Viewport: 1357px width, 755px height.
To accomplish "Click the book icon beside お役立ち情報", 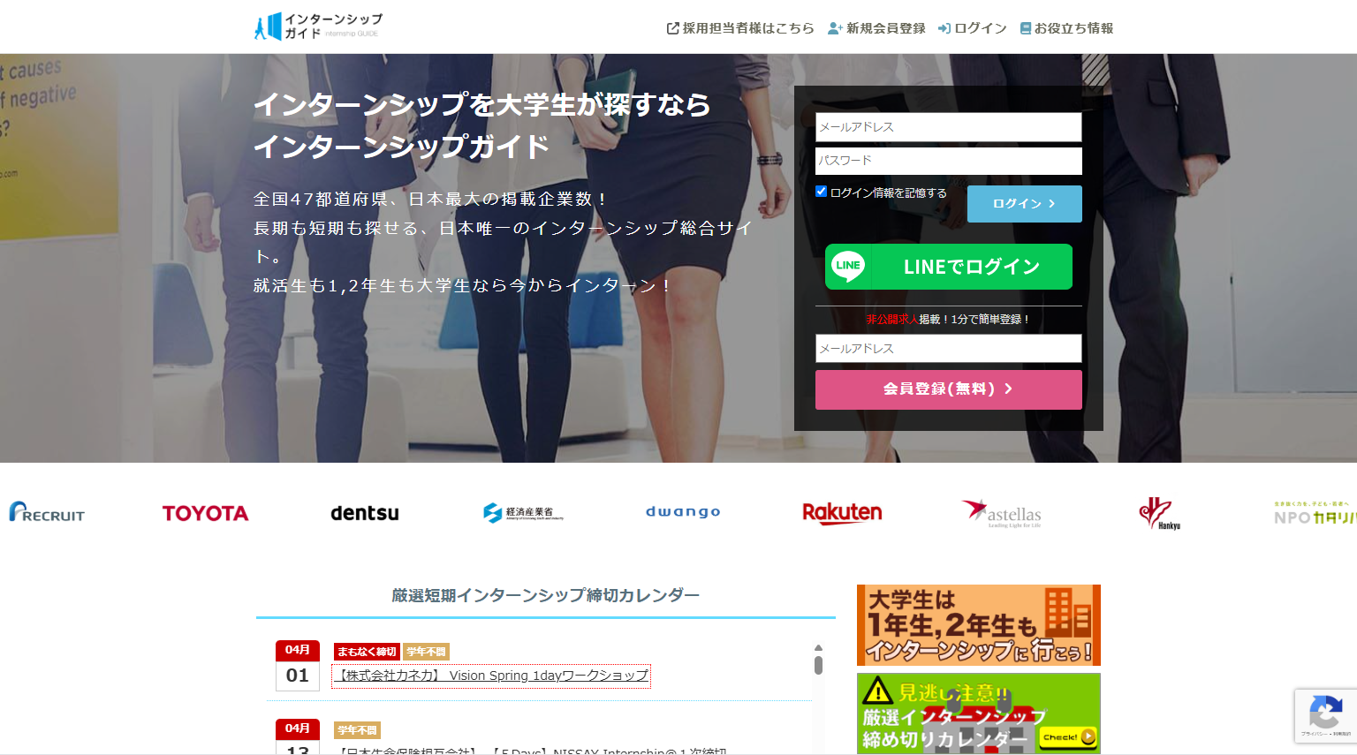I will (1026, 28).
